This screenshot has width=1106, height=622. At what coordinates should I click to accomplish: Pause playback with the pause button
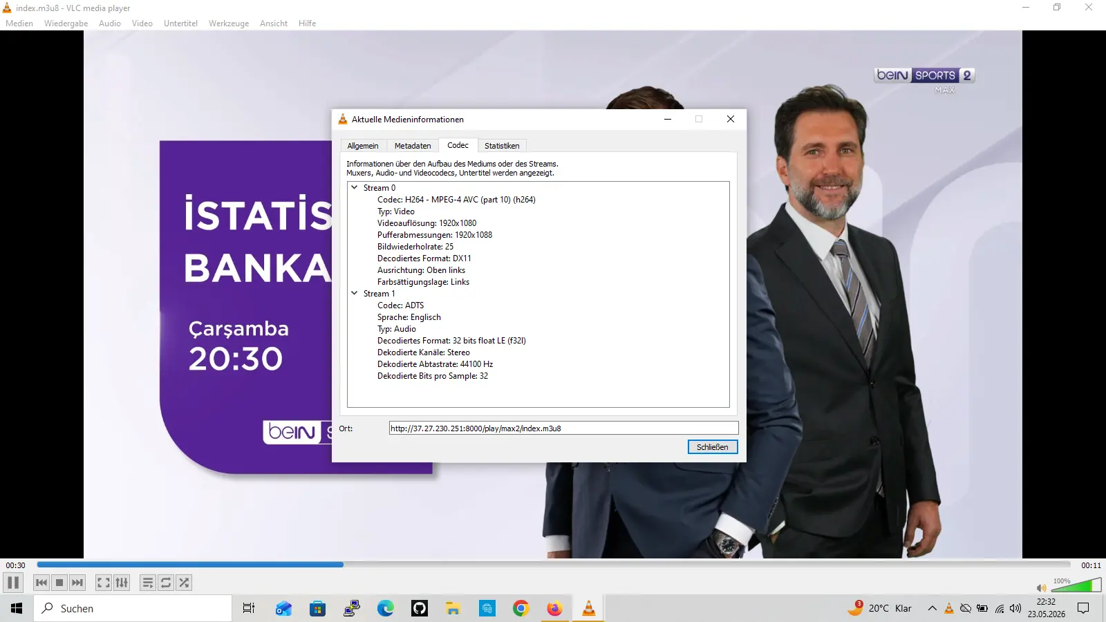13,583
